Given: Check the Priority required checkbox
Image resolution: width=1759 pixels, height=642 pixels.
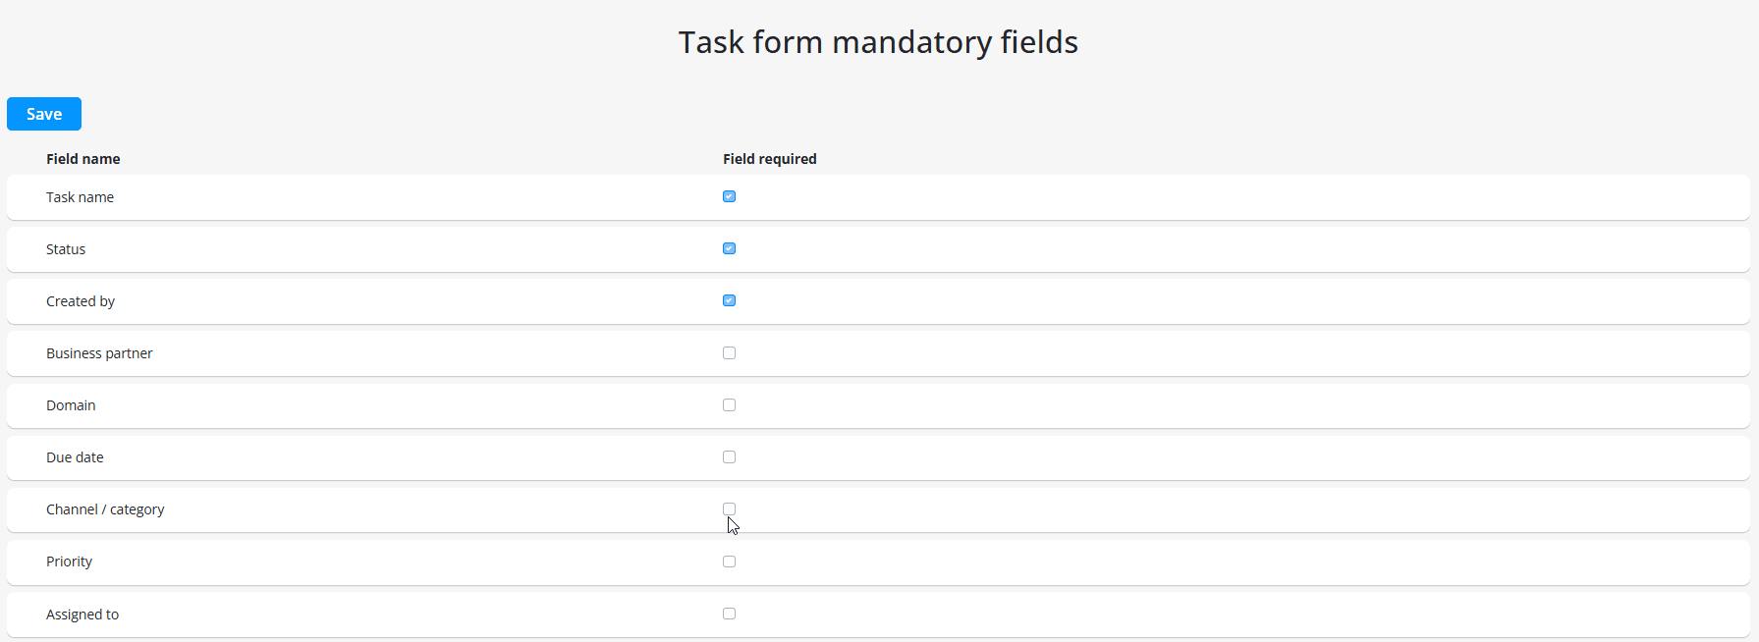Looking at the screenshot, I should 729,561.
